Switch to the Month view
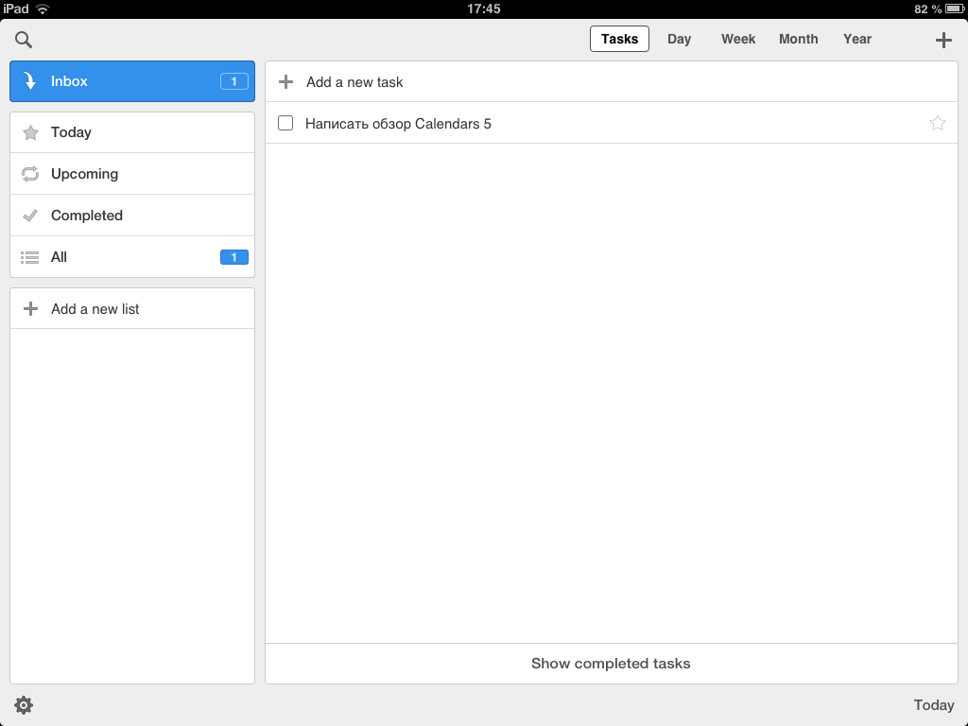968x726 pixels. coord(798,39)
